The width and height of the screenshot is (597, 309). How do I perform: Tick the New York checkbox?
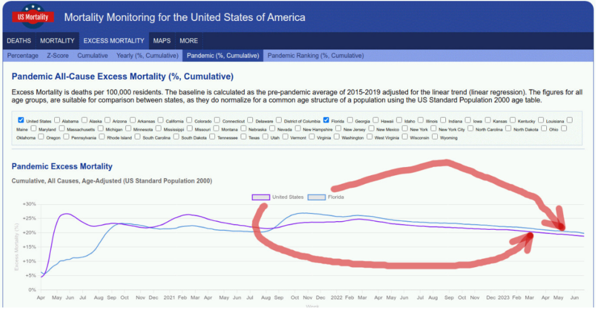pos(405,129)
